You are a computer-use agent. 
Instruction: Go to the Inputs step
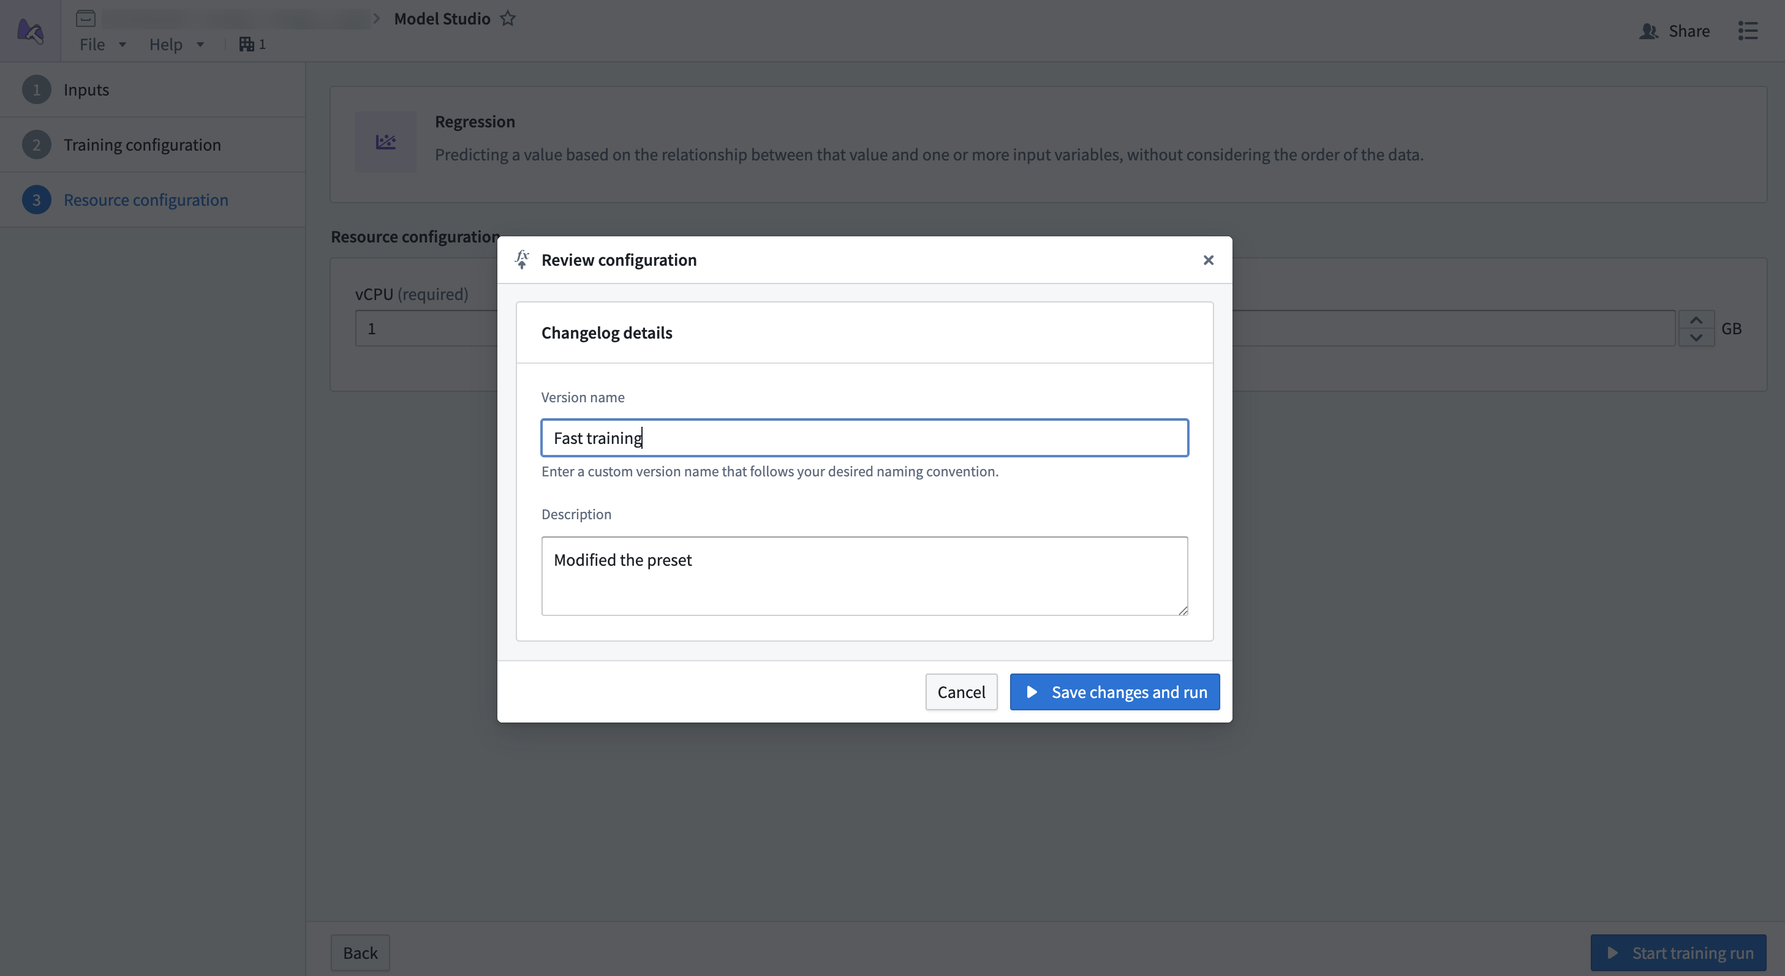tap(86, 89)
